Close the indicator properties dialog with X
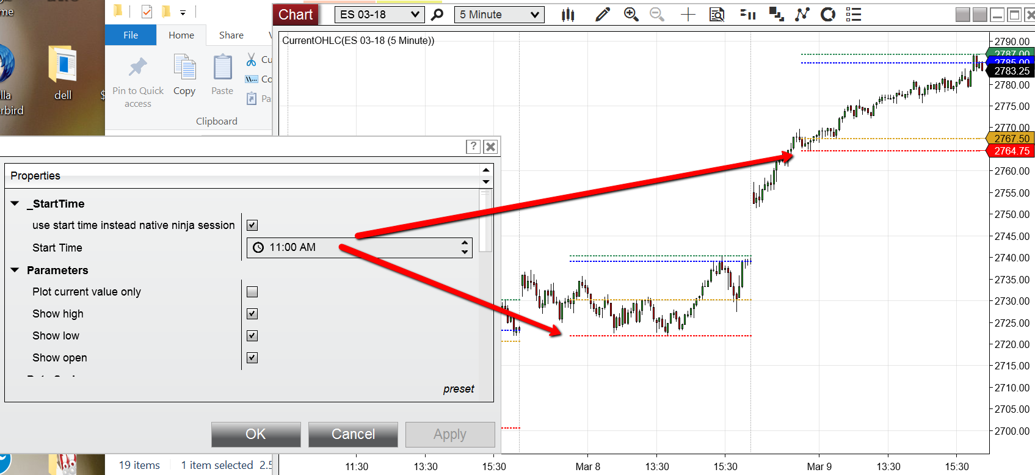 pyautogui.click(x=490, y=147)
